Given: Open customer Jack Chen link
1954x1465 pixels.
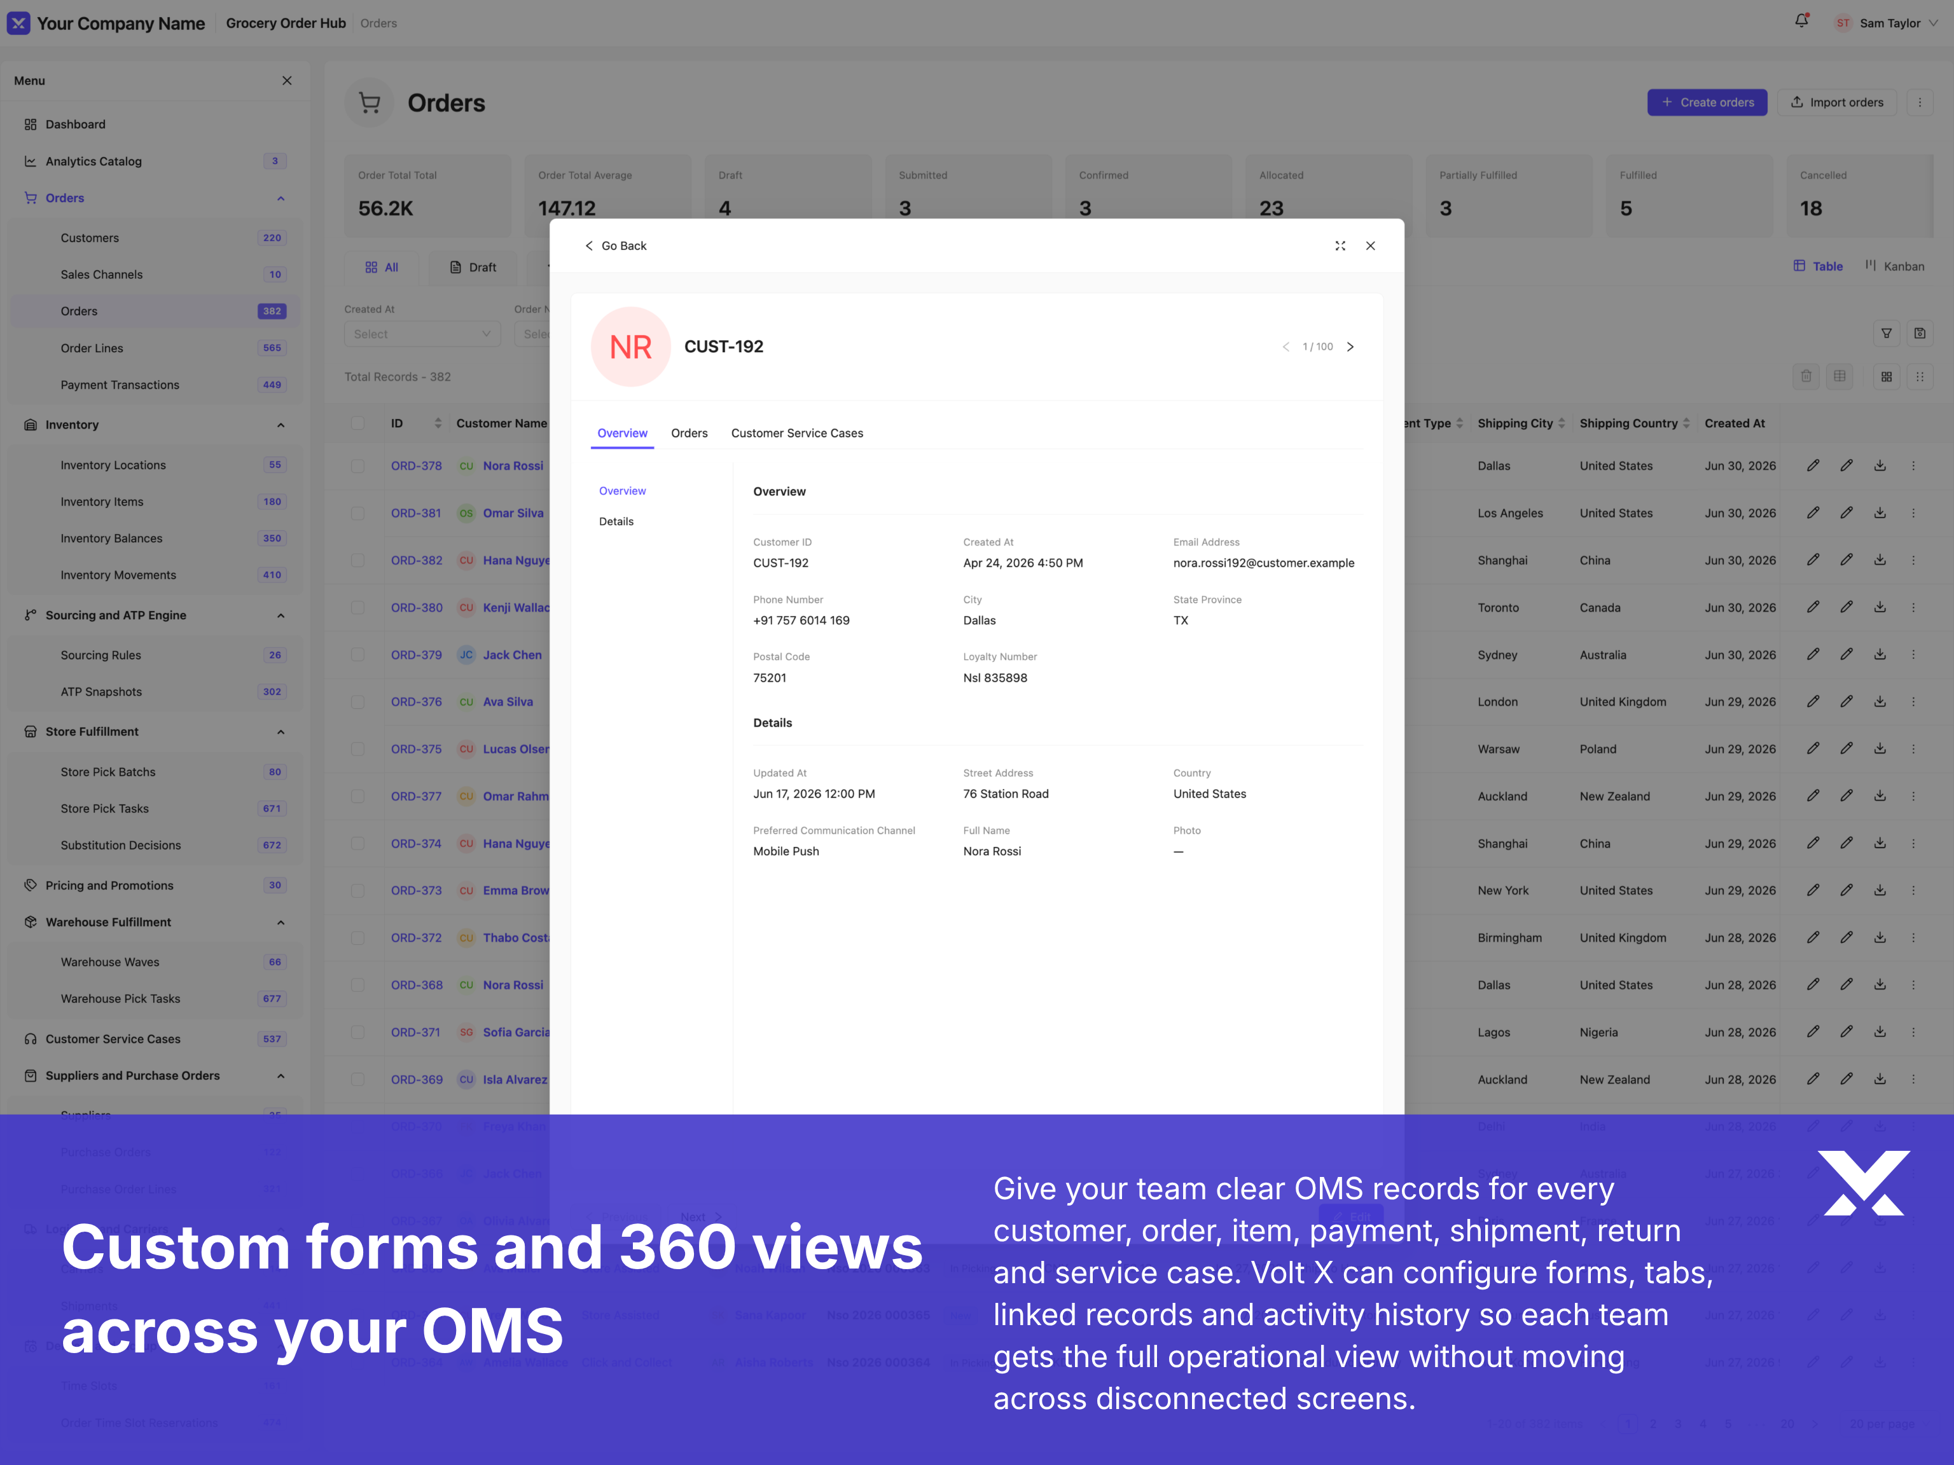Looking at the screenshot, I should [x=512, y=654].
